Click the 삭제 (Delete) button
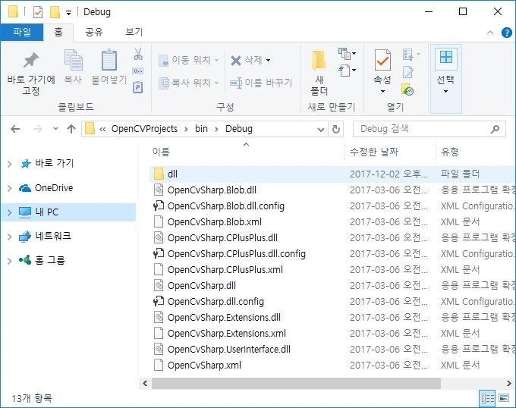516x408 pixels. tap(250, 61)
